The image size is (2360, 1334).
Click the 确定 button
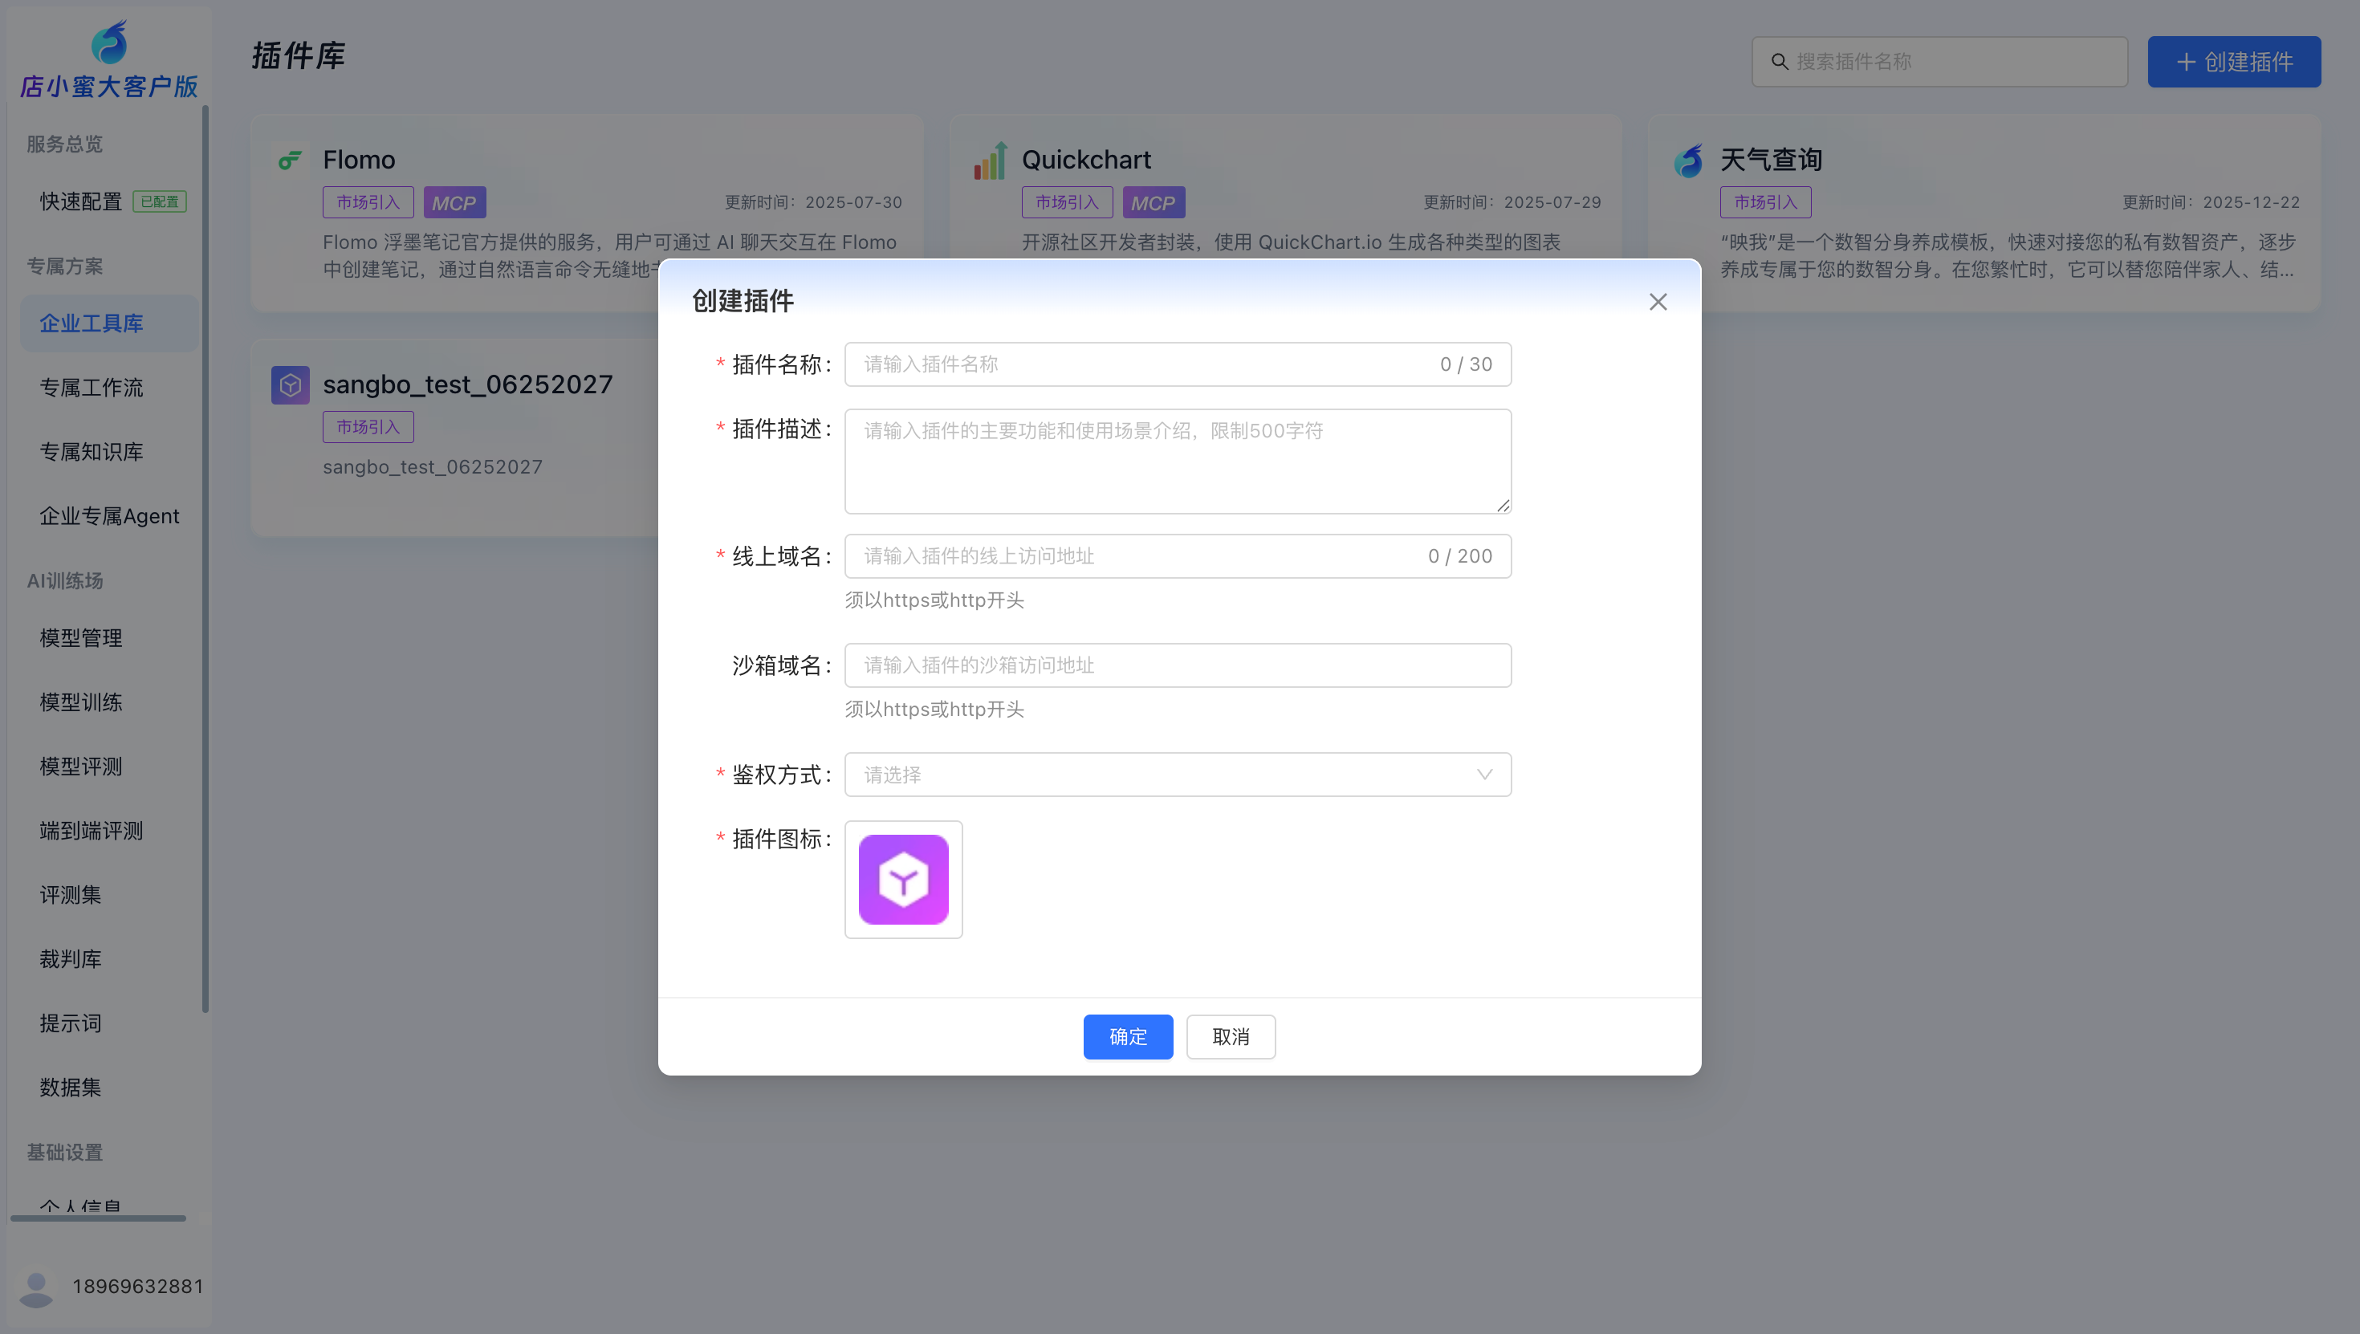tap(1128, 1036)
